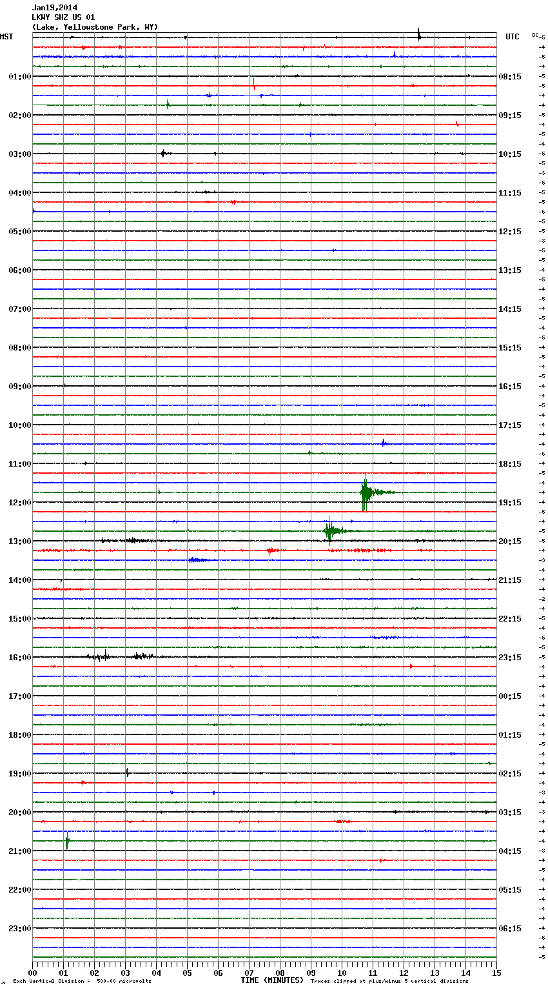This screenshot has width=548, height=990.
Task: Click the 08 minute tick label
Action: click(x=280, y=973)
